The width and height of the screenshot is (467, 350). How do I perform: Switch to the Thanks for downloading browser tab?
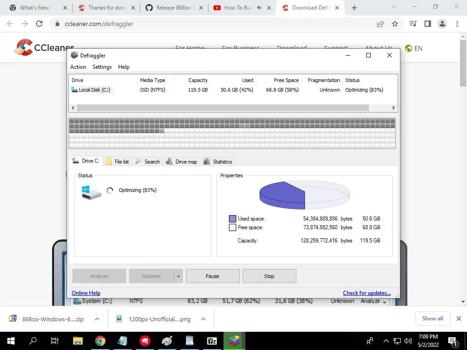[x=106, y=8]
